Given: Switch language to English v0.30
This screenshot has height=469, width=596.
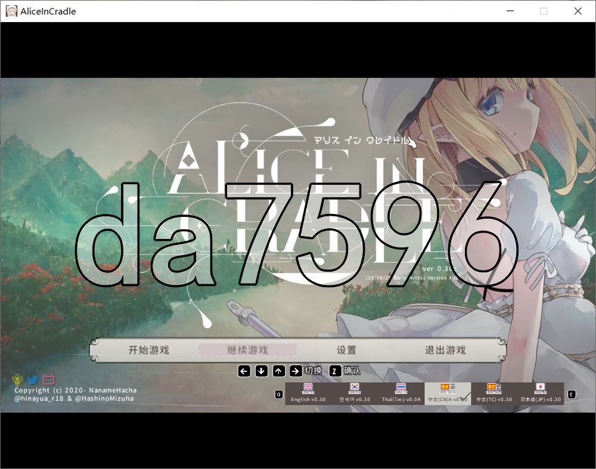Looking at the screenshot, I should point(308,393).
